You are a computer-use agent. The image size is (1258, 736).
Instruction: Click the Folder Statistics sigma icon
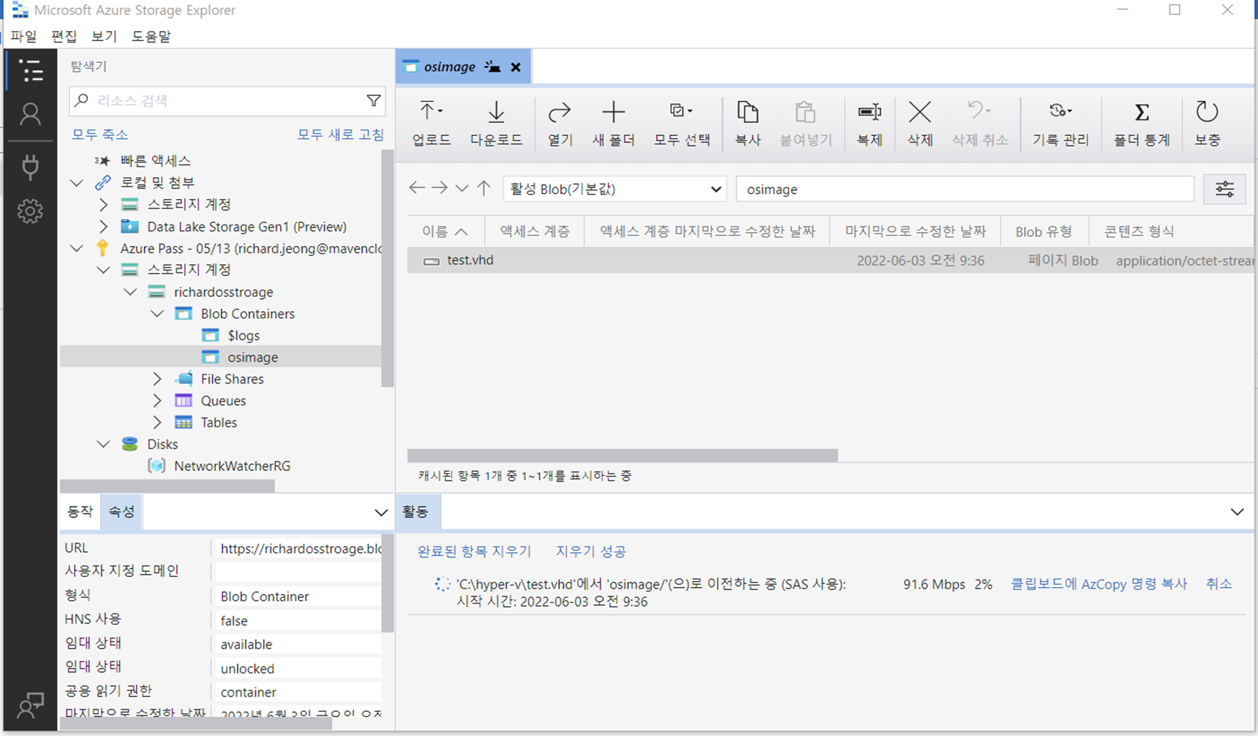tap(1142, 113)
